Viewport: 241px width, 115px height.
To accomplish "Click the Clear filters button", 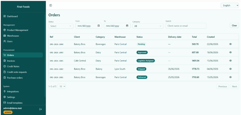I will [x=234, y=26].
